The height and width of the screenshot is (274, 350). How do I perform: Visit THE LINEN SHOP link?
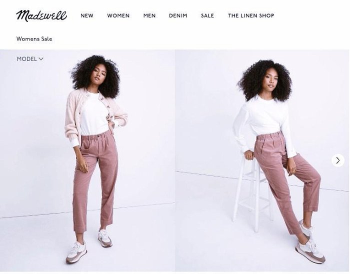coord(251,15)
